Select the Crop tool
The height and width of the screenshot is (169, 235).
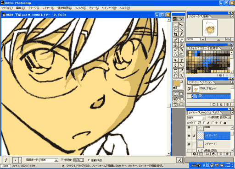175,34
